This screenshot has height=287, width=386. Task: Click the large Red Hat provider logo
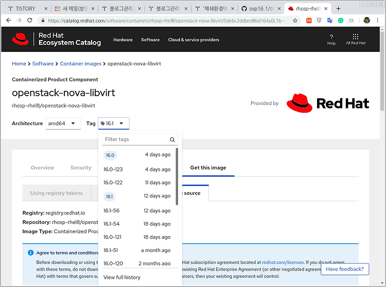[328, 103]
